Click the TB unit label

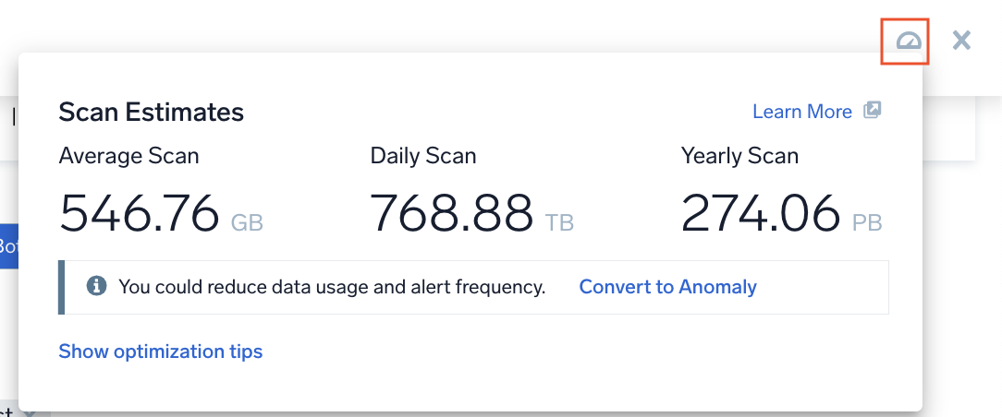pos(559,223)
